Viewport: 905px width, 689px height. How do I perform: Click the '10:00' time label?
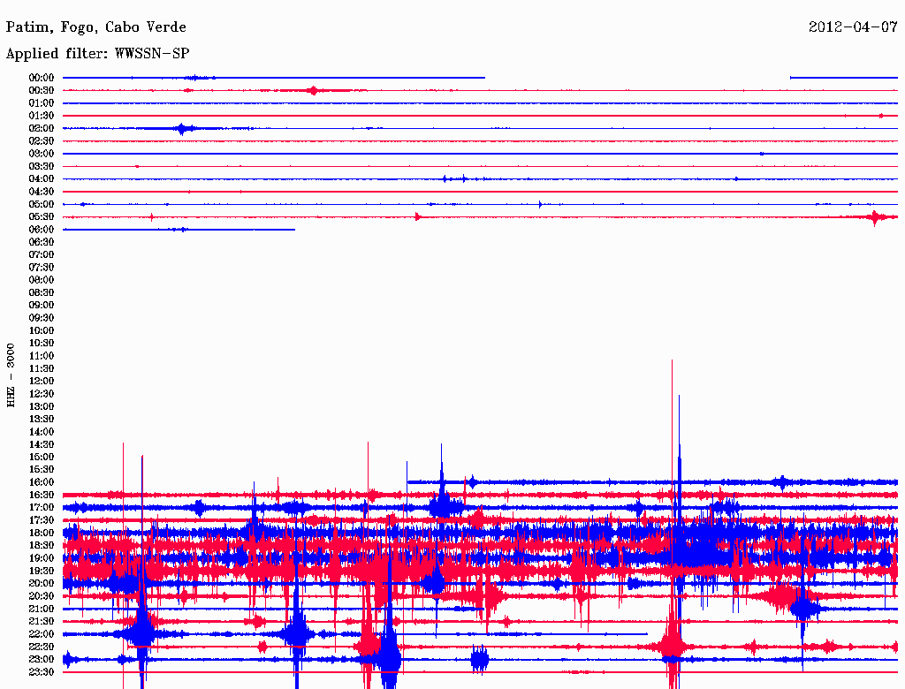click(x=42, y=330)
